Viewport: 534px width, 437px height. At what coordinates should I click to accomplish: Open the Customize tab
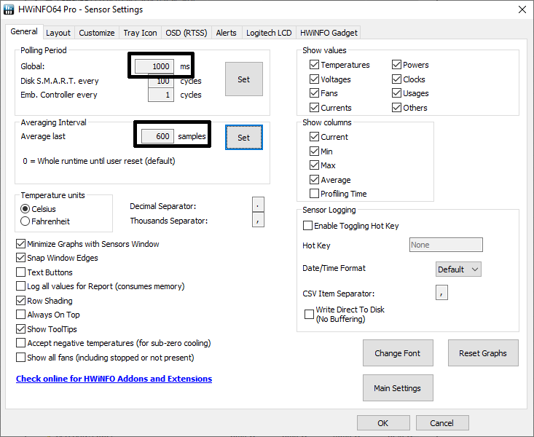(97, 33)
